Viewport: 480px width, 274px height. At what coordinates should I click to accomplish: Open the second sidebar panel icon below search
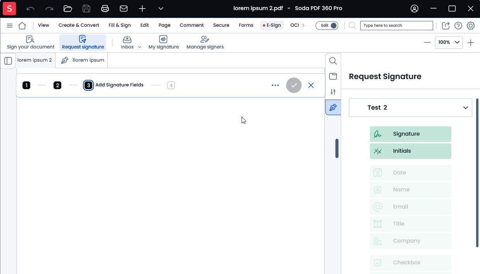pyautogui.click(x=333, y=76)
